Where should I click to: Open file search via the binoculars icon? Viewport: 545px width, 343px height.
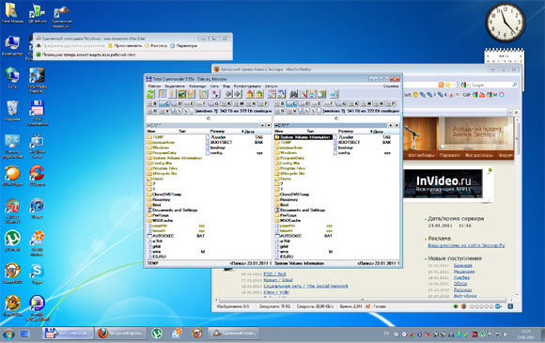294,94
